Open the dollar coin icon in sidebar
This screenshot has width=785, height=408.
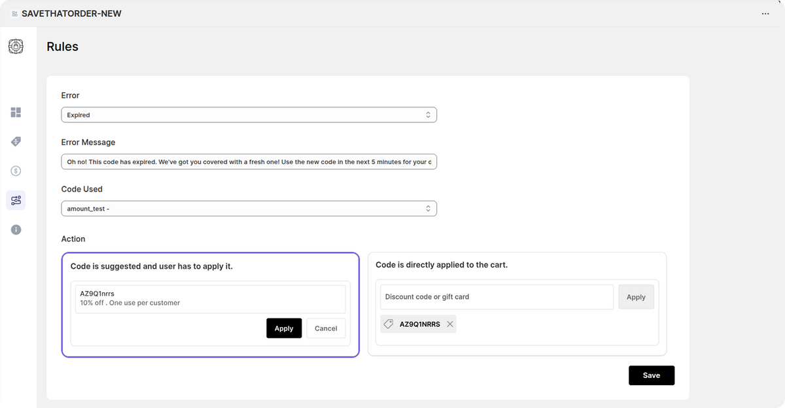(16, 171)
